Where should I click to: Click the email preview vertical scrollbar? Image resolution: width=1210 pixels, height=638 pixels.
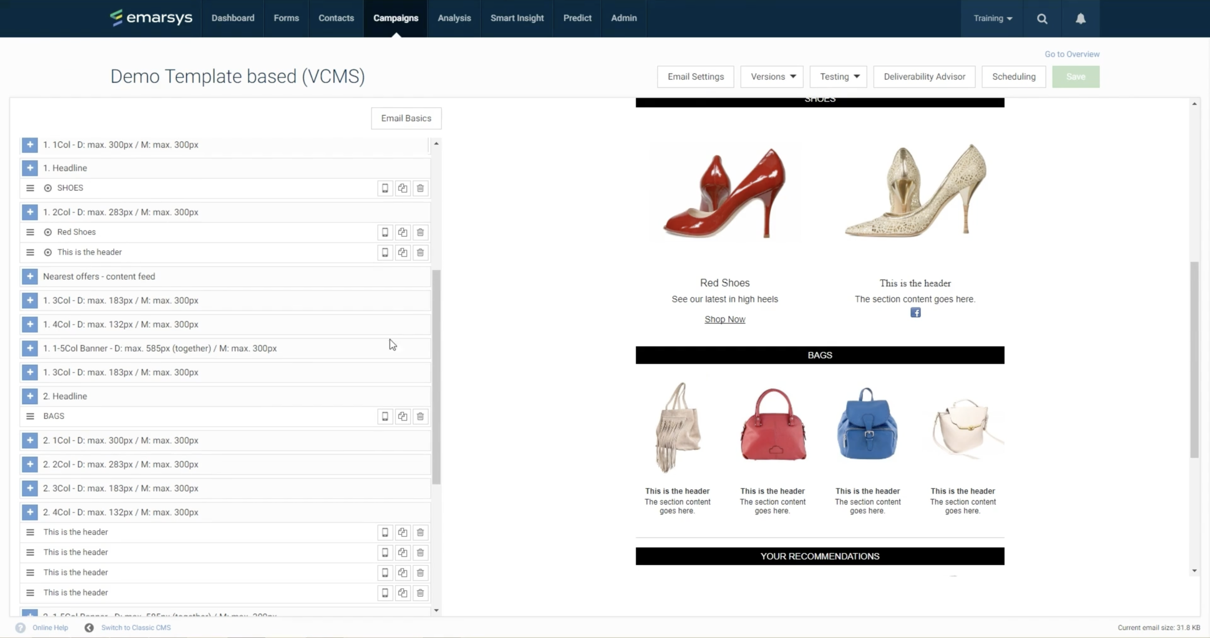click(x=1194, y=358)
